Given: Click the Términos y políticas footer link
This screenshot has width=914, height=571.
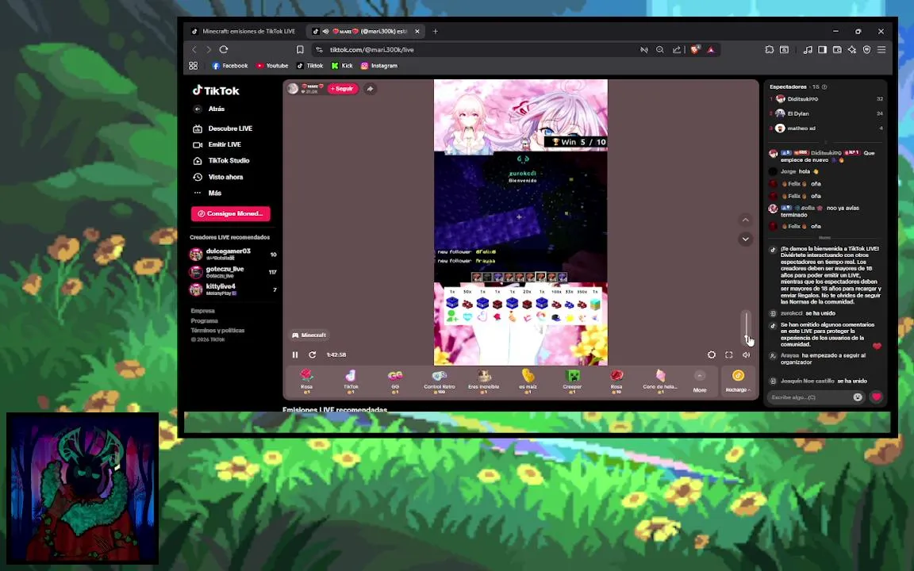Looking at the screenshot, I should 217,331.
